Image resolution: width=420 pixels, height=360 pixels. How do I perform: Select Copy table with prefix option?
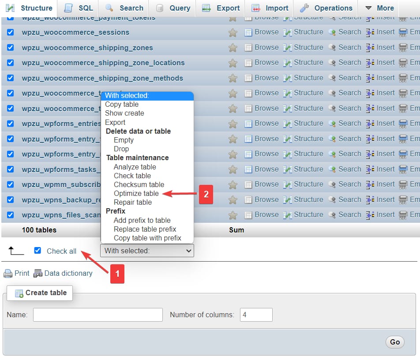pyautogui.click(x=147, y=238)
